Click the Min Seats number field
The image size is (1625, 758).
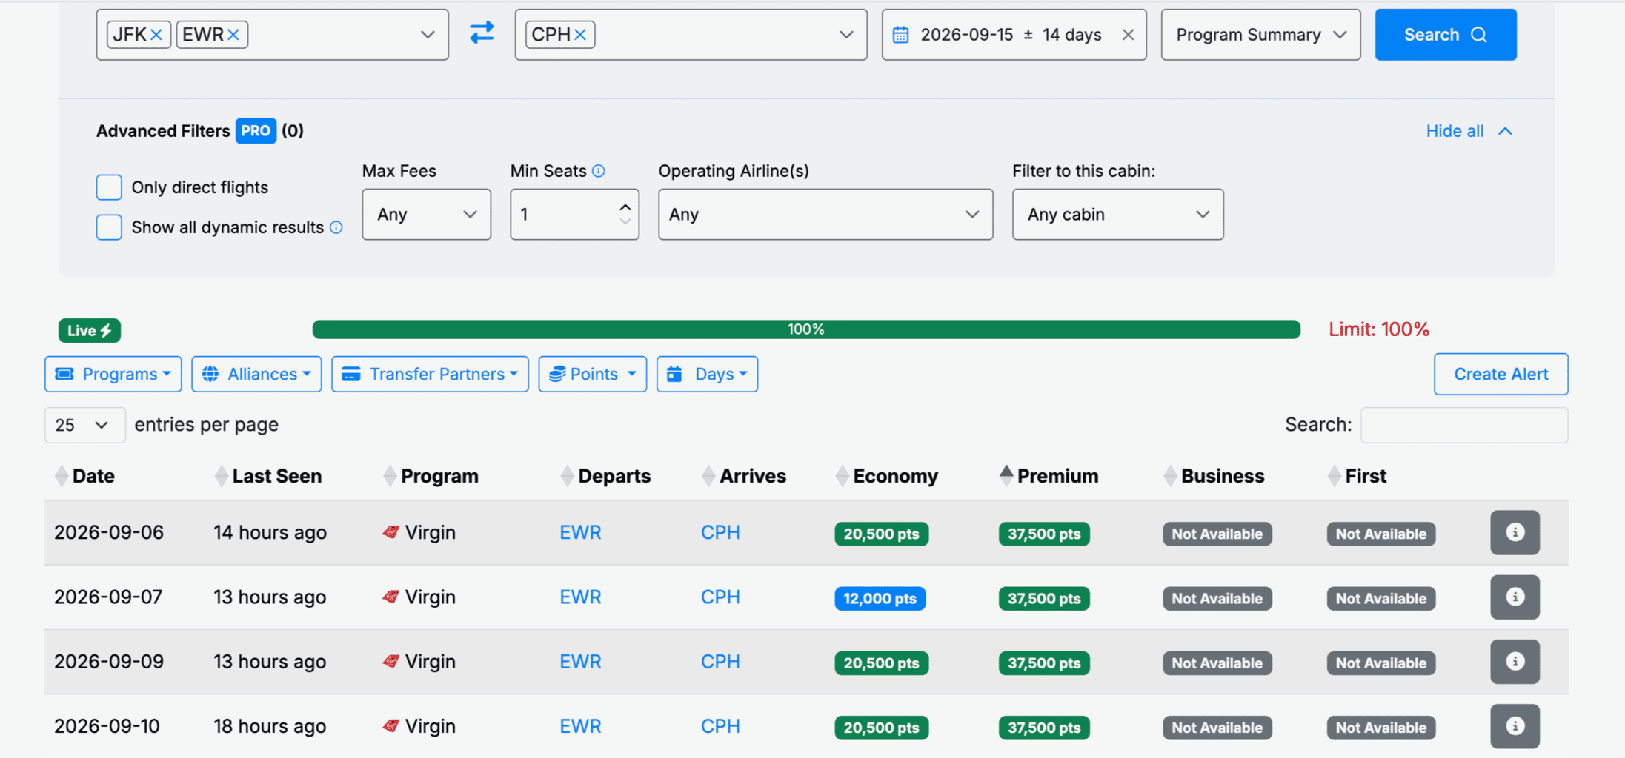click(x=574, y=215)
